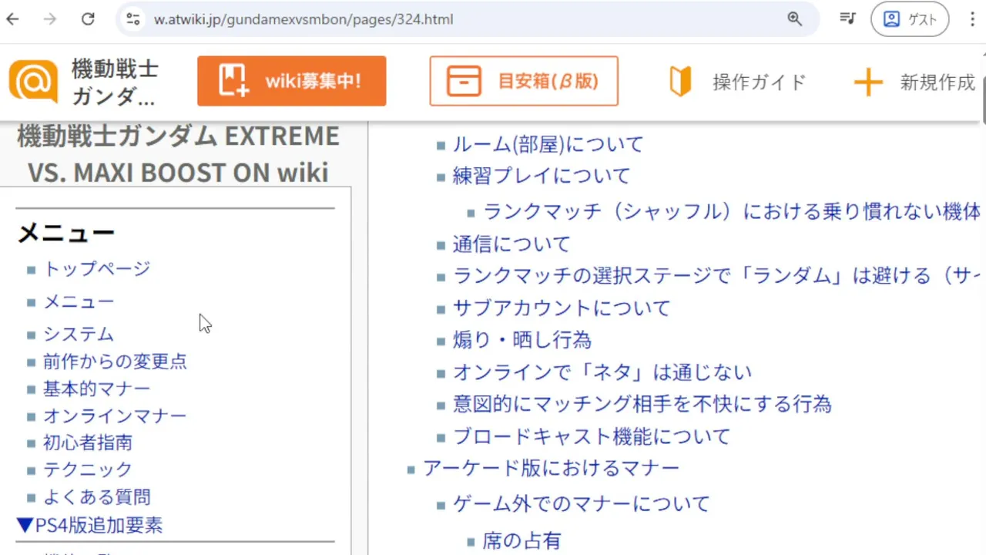Open the 操作ガイド menu item

click(x=759, y=82)
